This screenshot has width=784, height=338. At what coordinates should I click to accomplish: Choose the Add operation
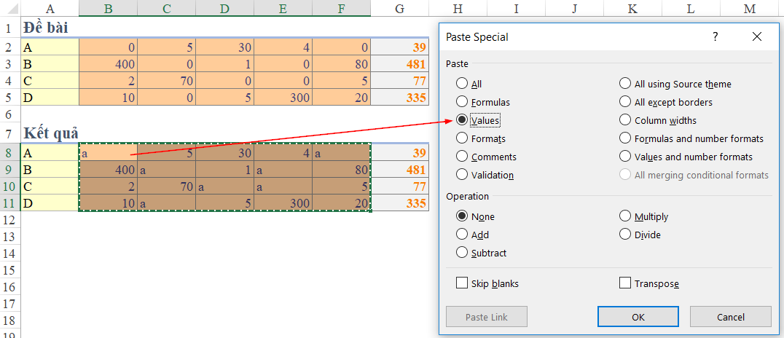(x=472, y=235)
